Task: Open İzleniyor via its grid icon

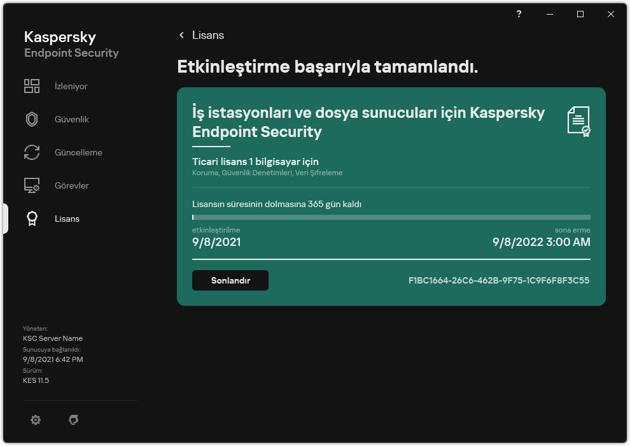Action: (x=32, y=85)
